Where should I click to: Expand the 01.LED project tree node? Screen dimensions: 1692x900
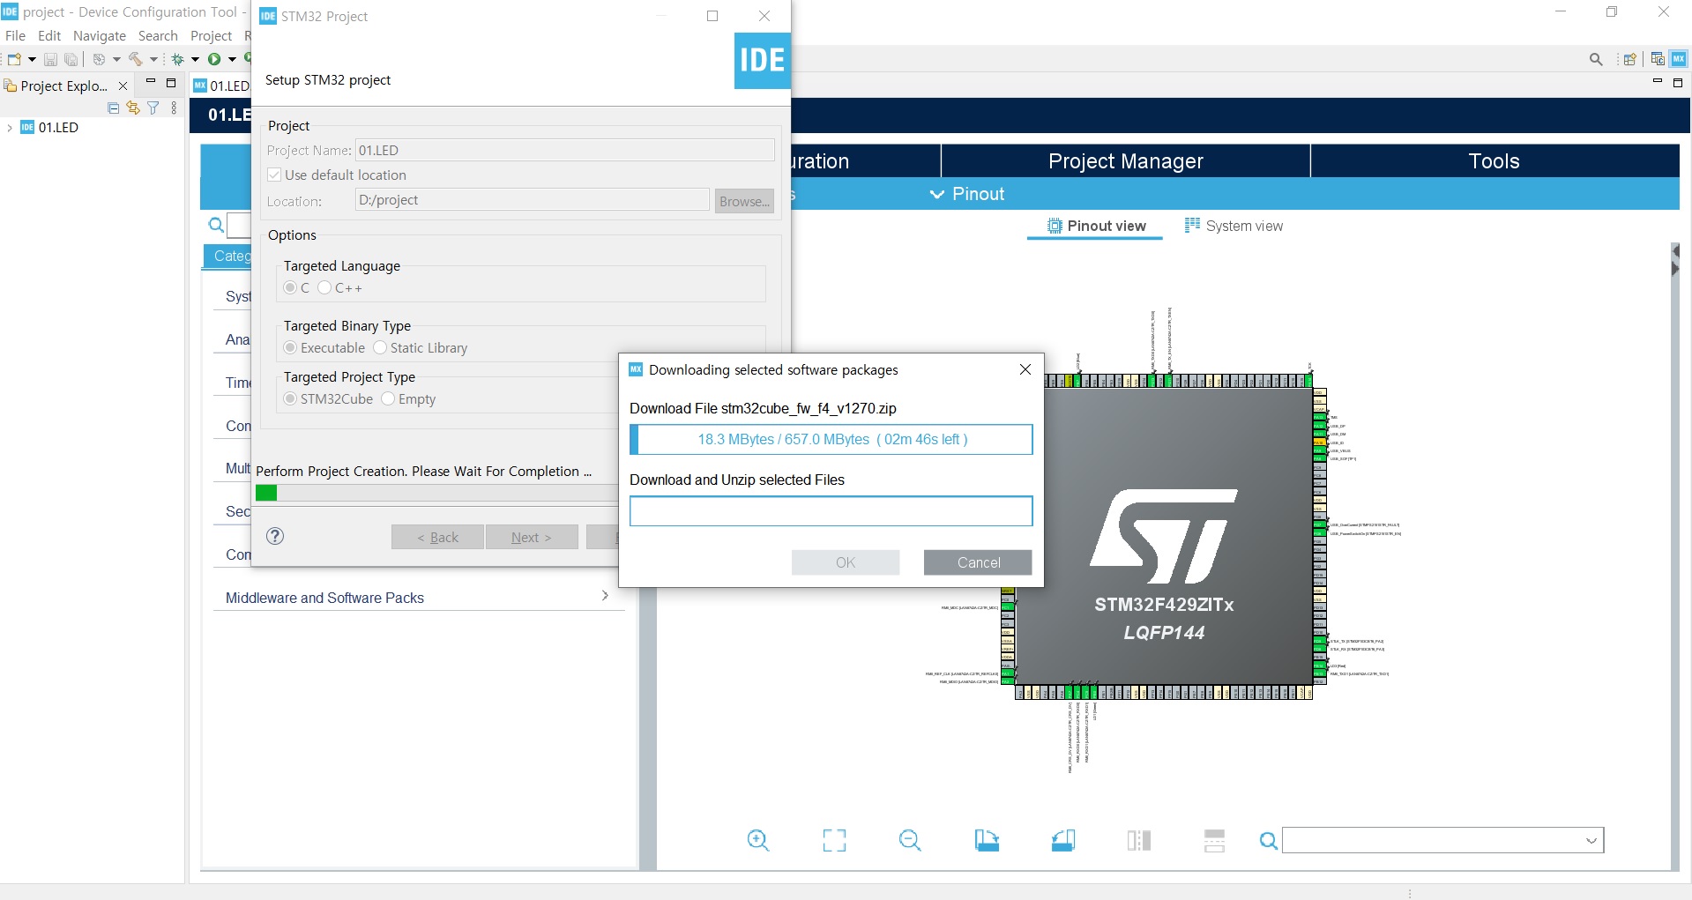pos(10,128)
